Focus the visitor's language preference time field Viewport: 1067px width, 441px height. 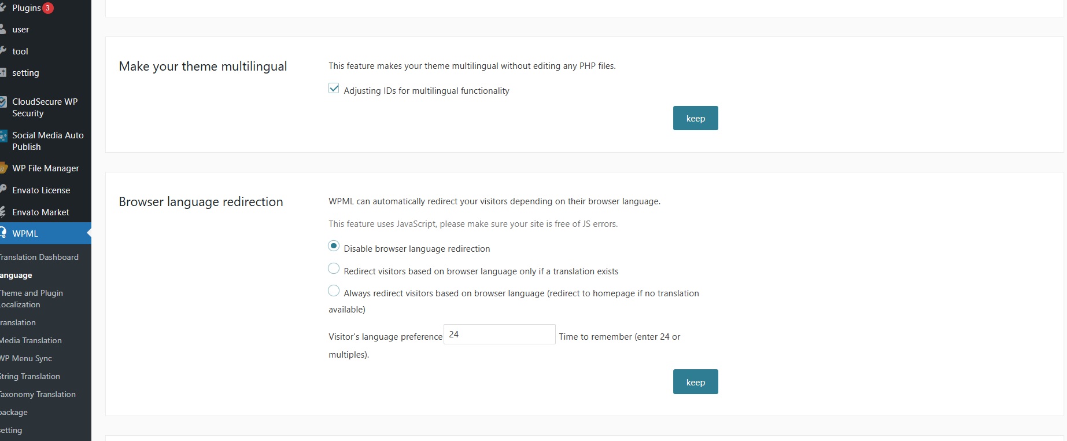point(499,335)
